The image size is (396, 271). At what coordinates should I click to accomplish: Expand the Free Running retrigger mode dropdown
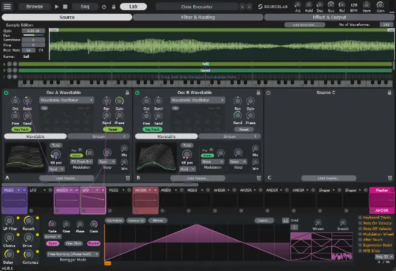pyautogui.click(x=73, y=254)
